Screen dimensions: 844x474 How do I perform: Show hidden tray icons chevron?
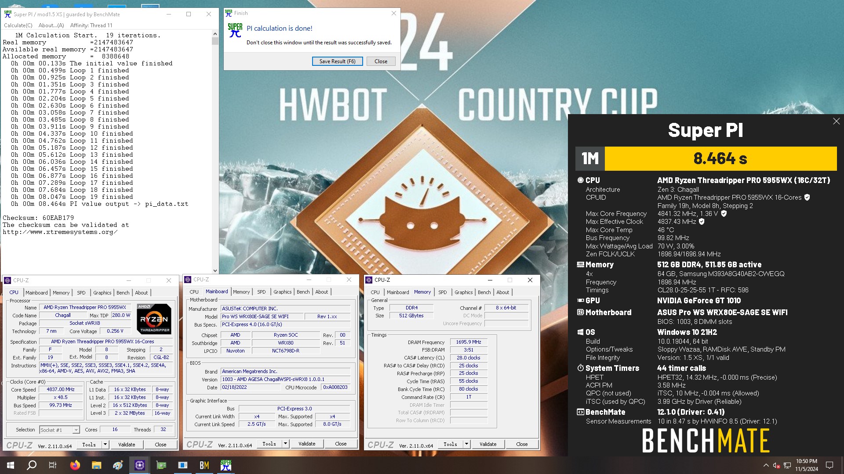(766, 465)
